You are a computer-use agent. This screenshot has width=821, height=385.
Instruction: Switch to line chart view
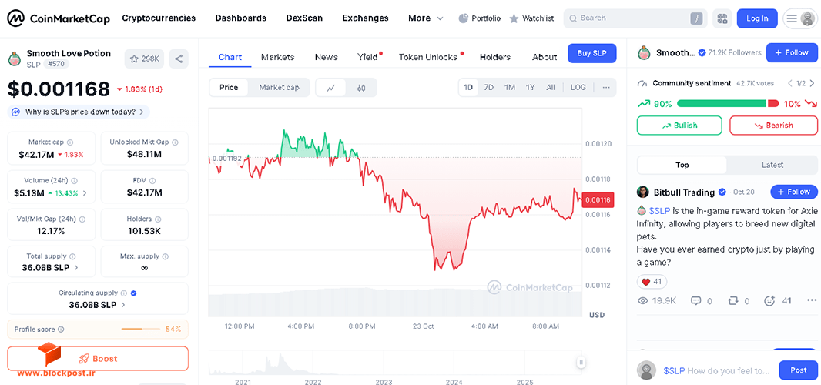tap(331, 88)
